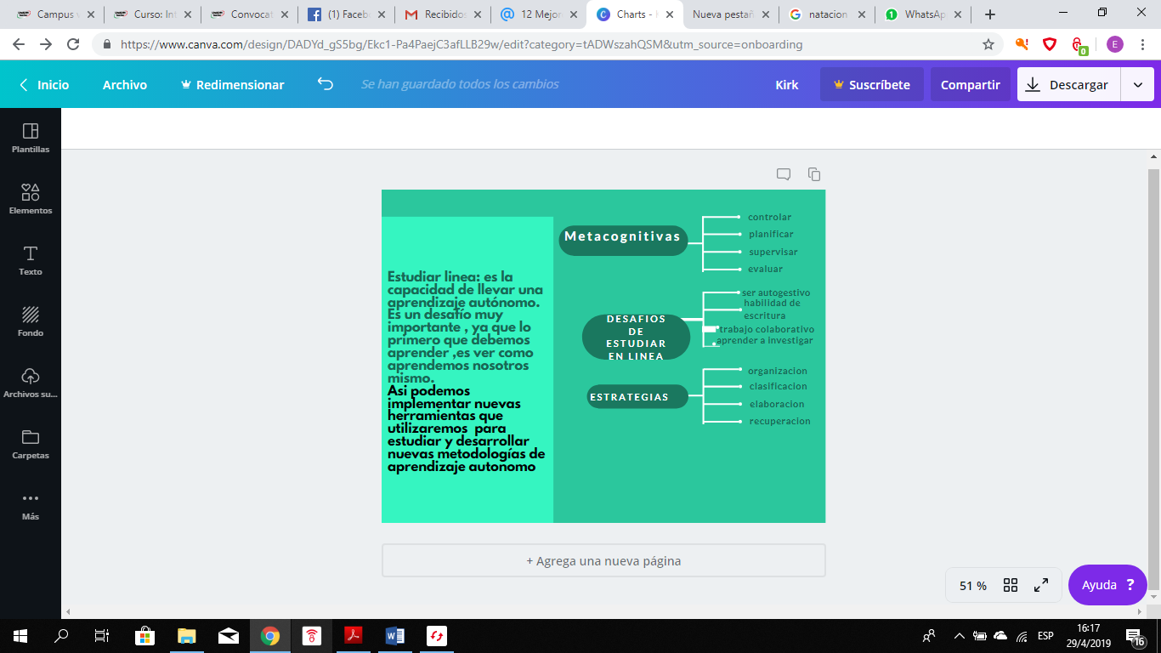The width and height of the screenshot is (1161, 653).
Task: Click the Compartir button
Action: 970,84
